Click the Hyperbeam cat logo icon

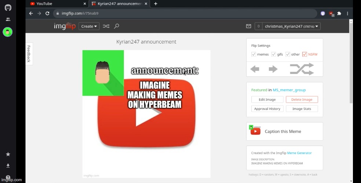point(8,8)
